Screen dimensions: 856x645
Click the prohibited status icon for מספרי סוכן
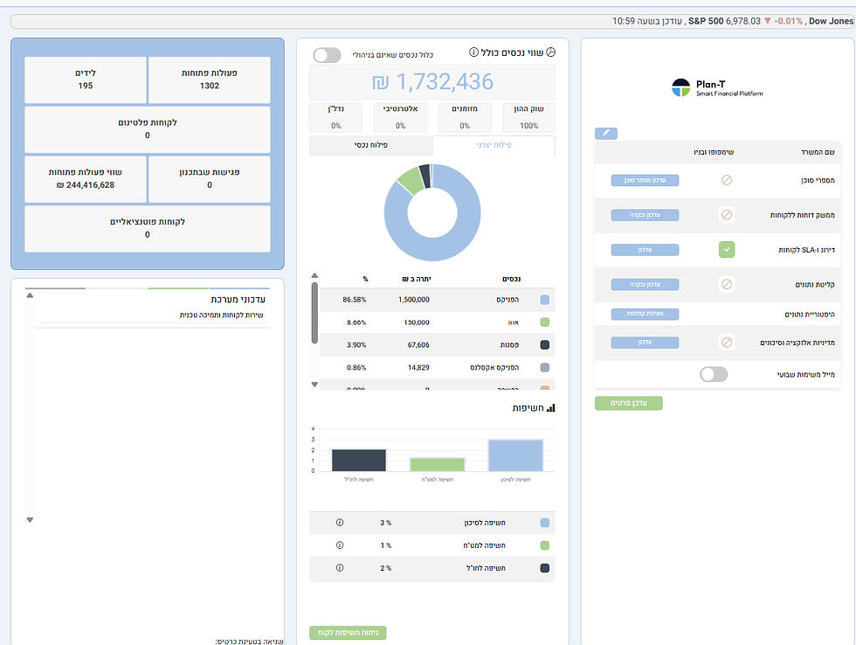(727, 180)
